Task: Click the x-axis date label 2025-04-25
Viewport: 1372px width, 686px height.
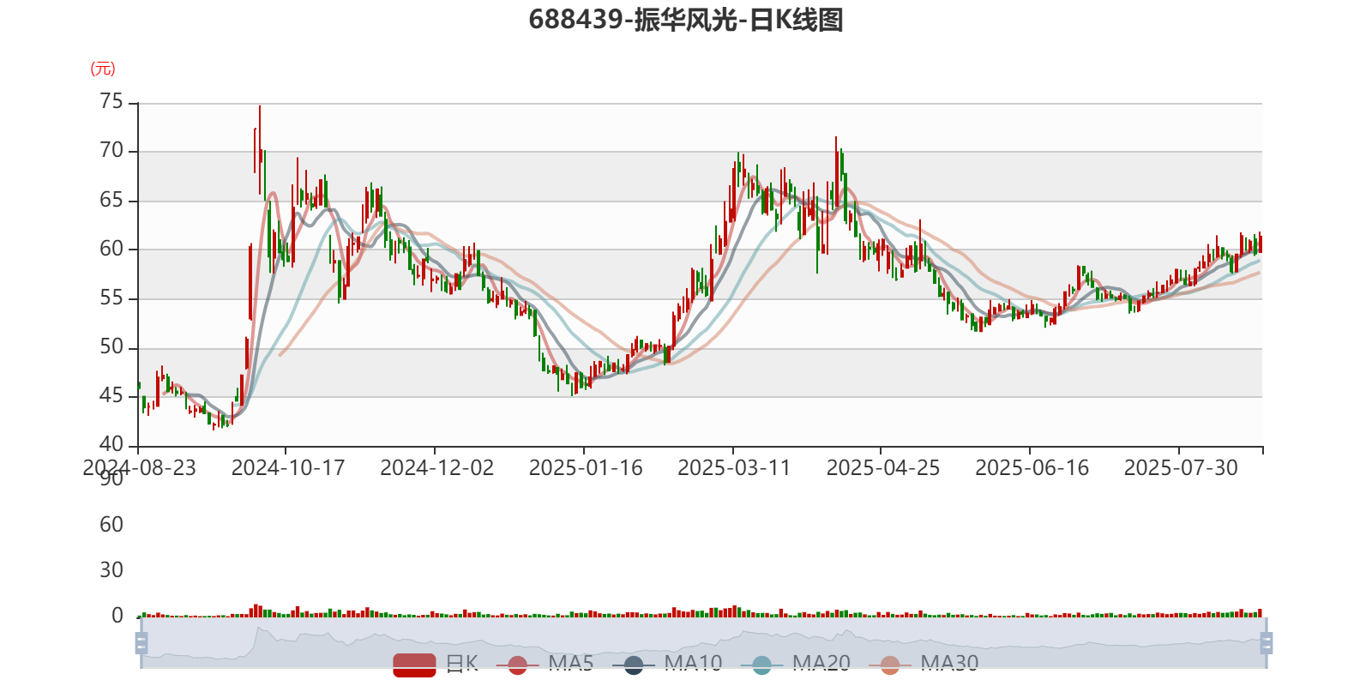Action: [883, 468]
